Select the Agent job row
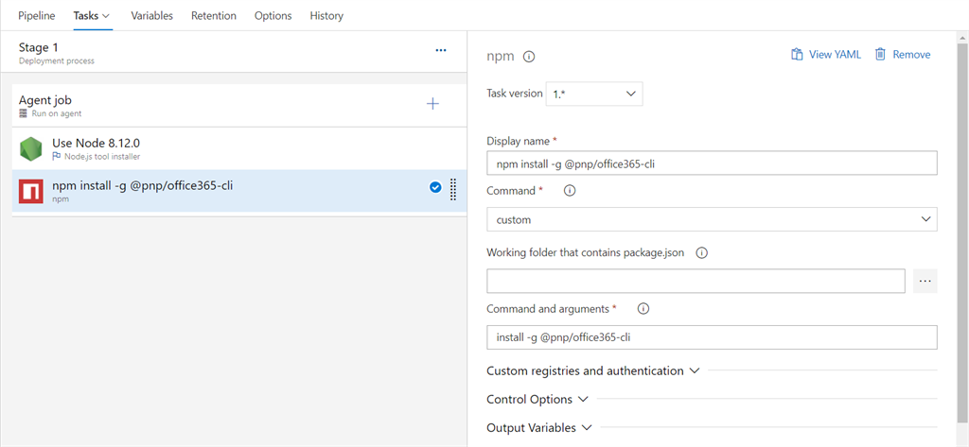This screenshot has width=969, height=447. click(239, 106)
